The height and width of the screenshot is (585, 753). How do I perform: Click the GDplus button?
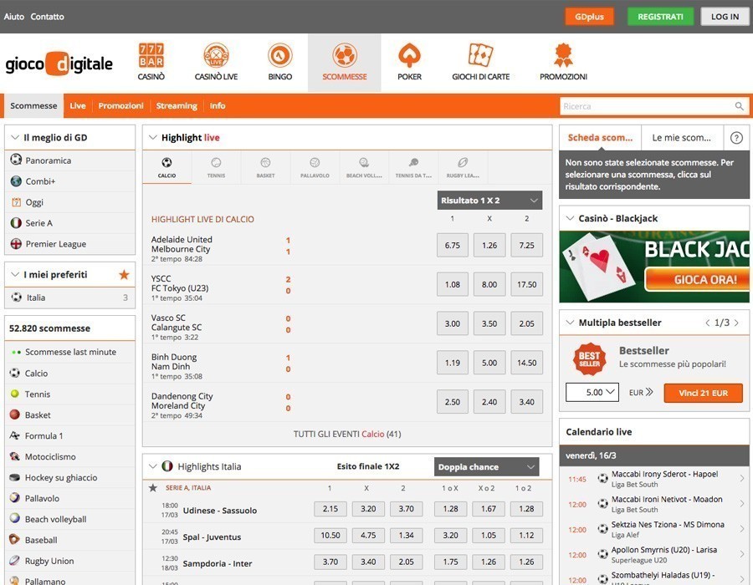(x=589, y=17)
